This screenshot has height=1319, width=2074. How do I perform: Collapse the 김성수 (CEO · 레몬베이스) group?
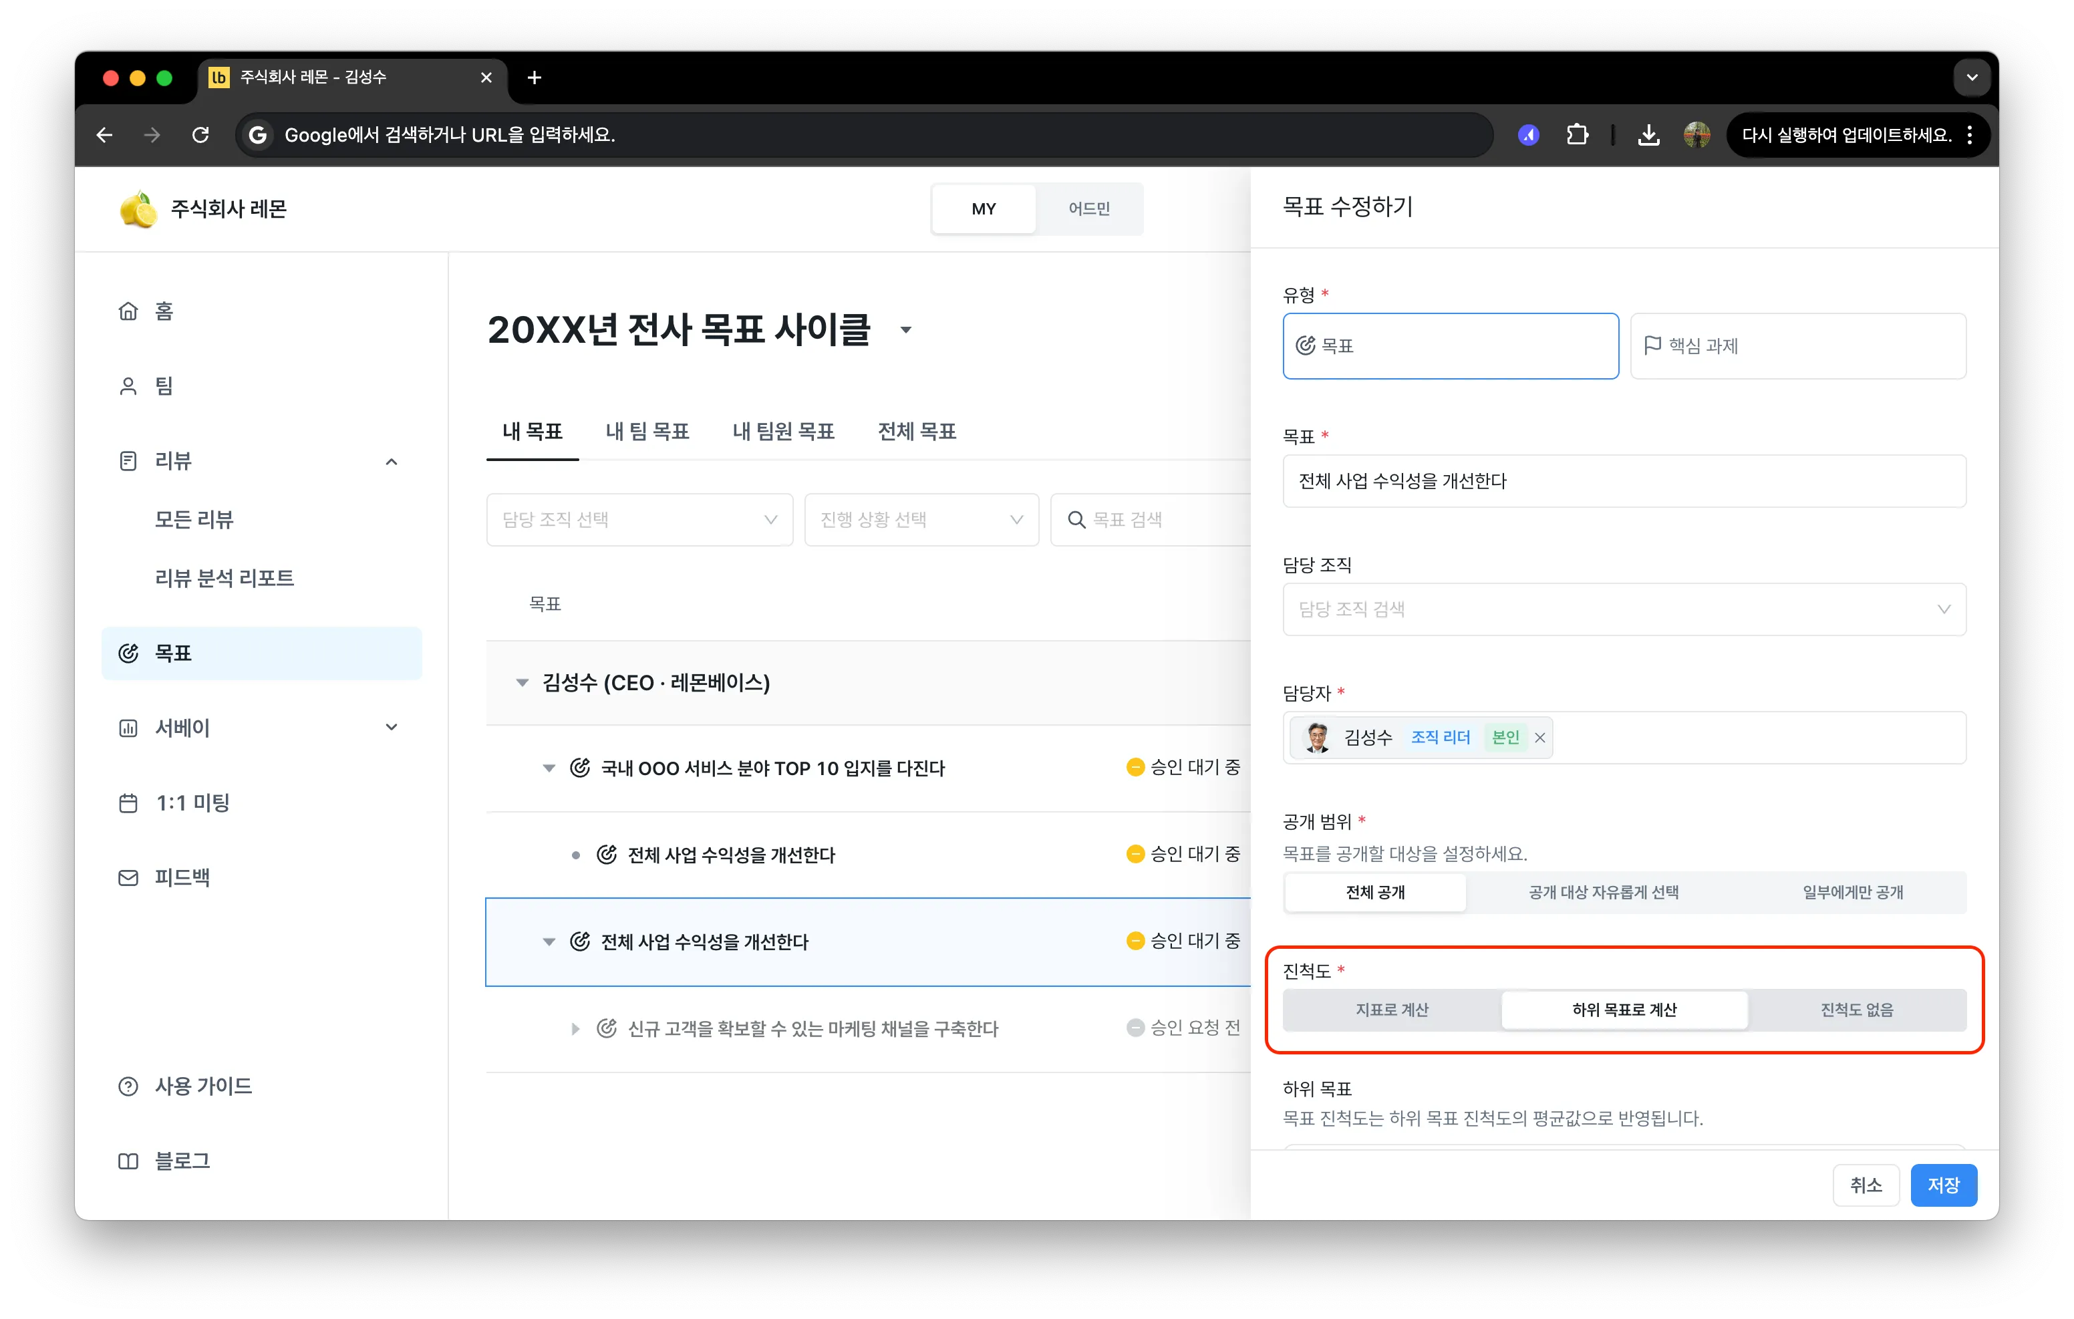tap(522, 682)
